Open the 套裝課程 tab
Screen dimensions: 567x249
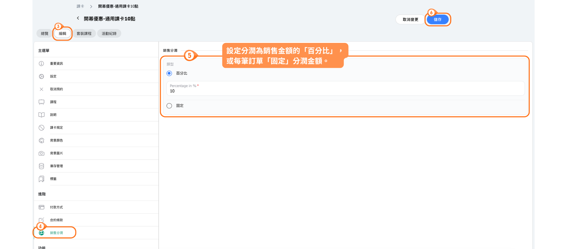point(84,33)
